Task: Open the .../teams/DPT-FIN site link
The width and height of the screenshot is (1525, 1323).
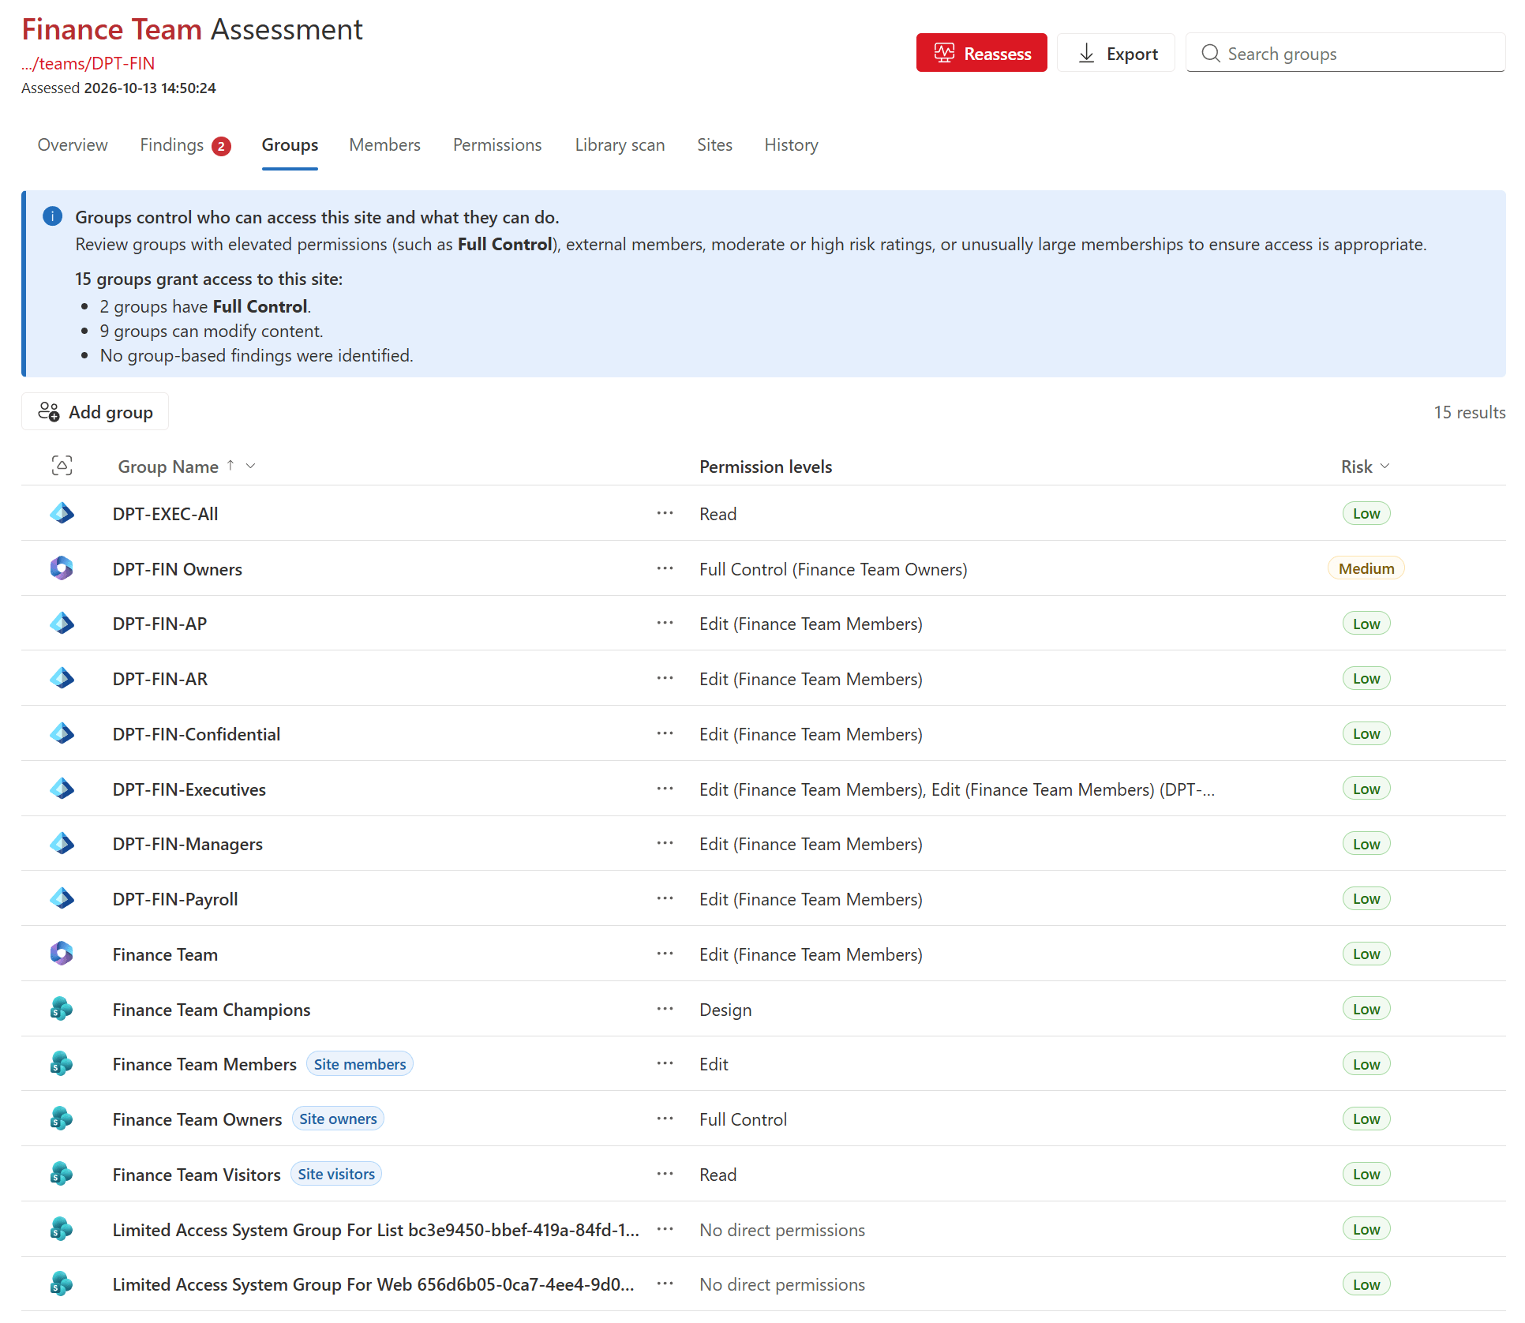Action: point(88,63)
